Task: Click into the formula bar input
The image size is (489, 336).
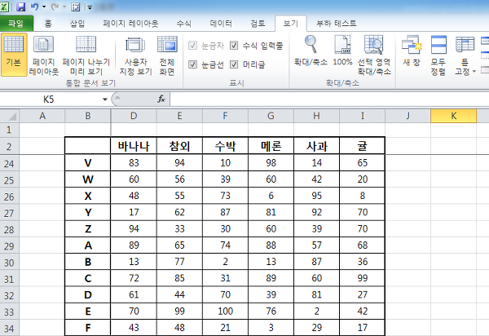Action: pos(329,99)
